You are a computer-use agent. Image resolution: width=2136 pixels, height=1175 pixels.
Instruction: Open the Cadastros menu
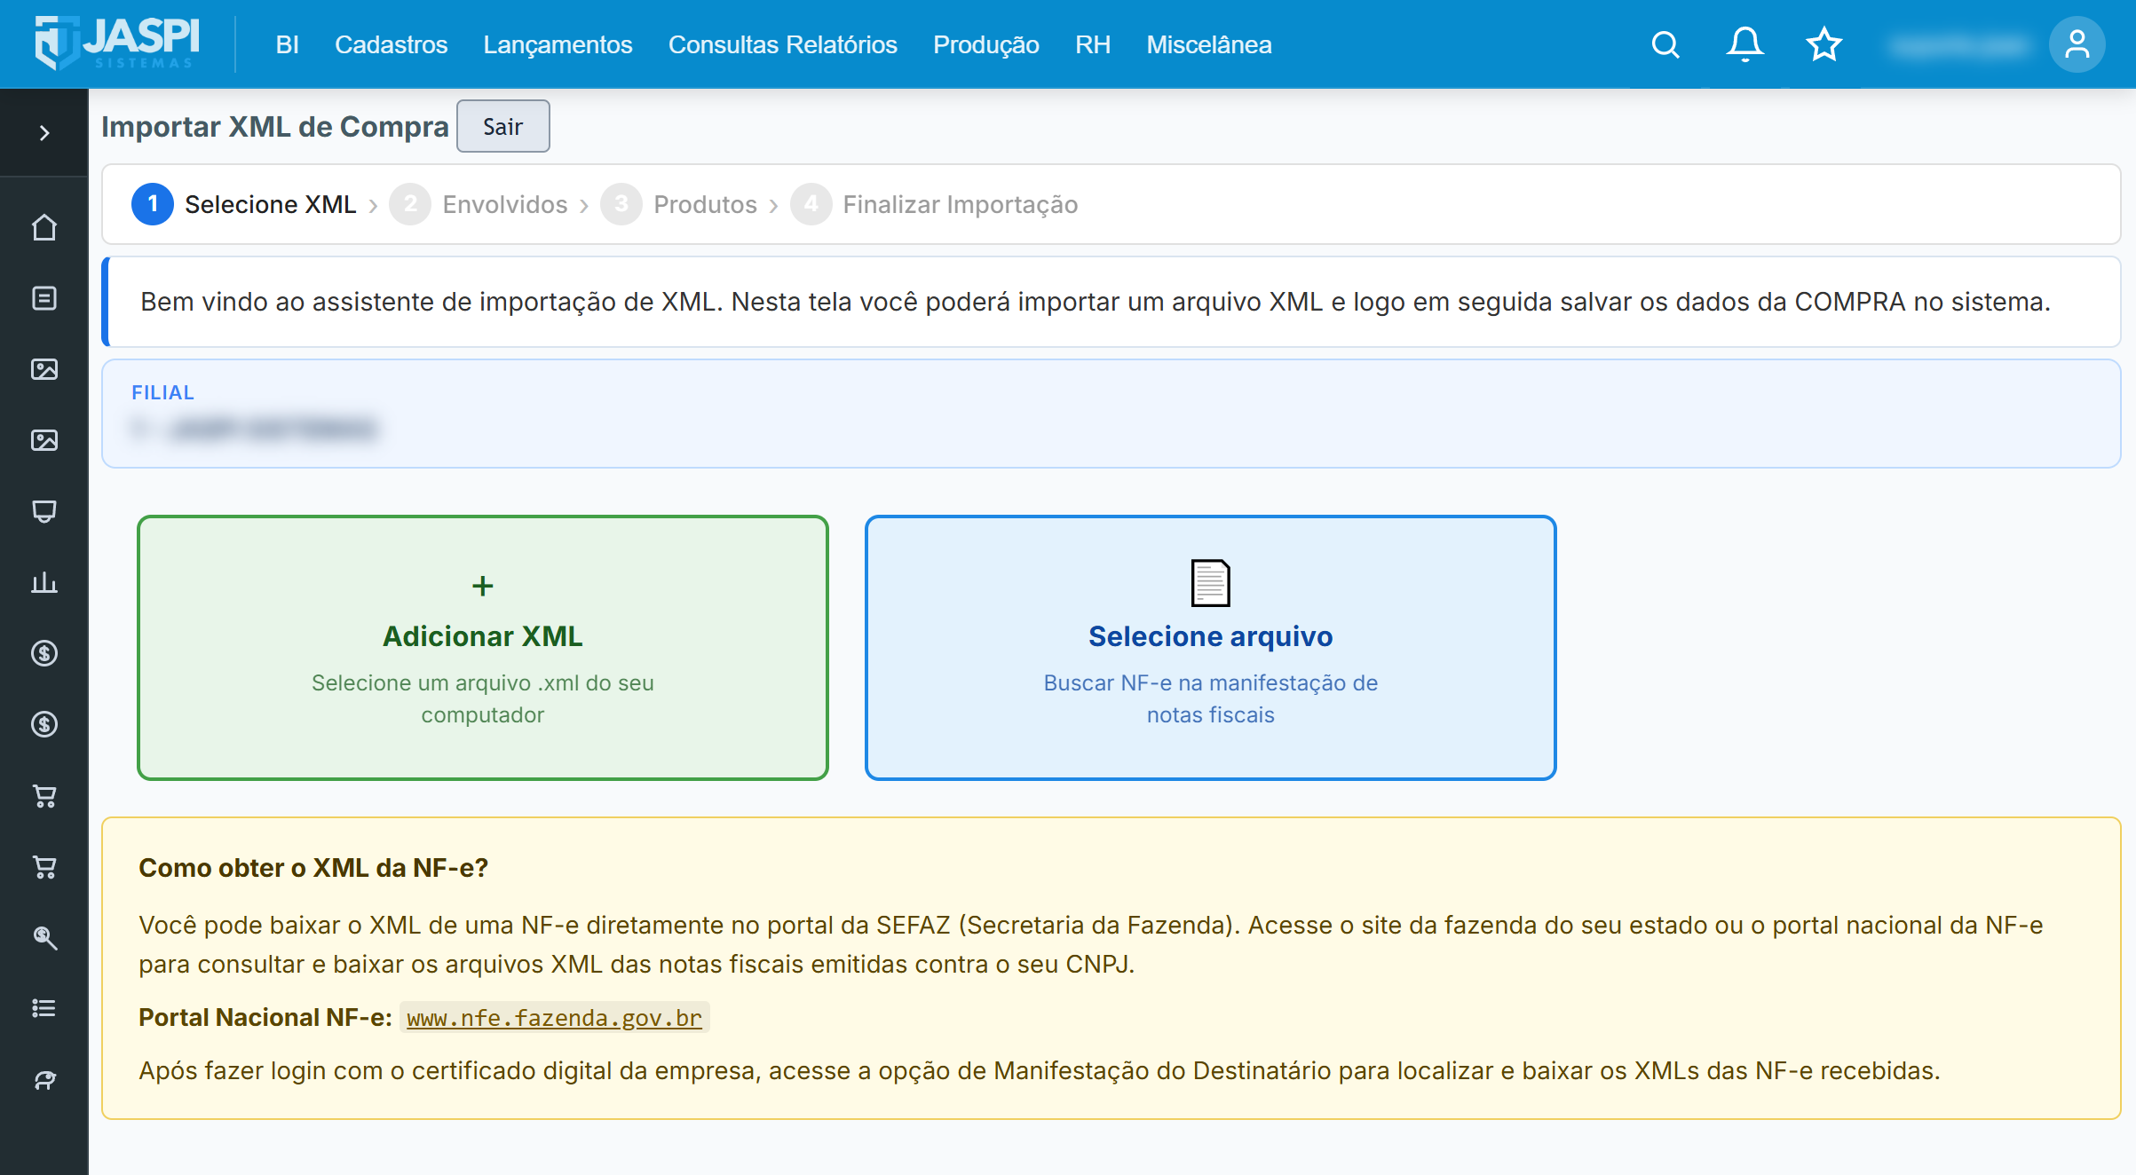pos(391,44)
